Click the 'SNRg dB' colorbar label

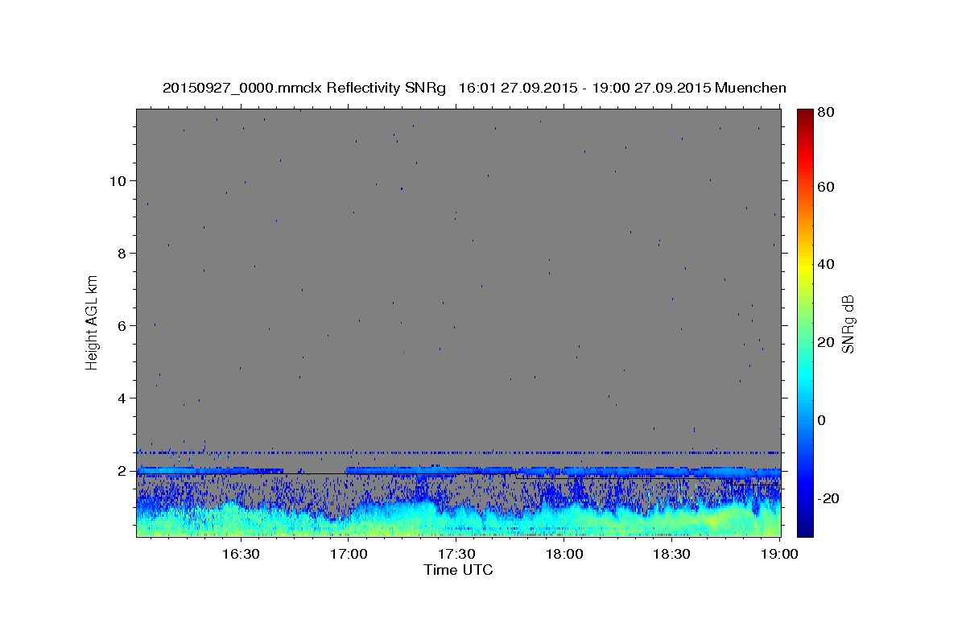point(848,324)
